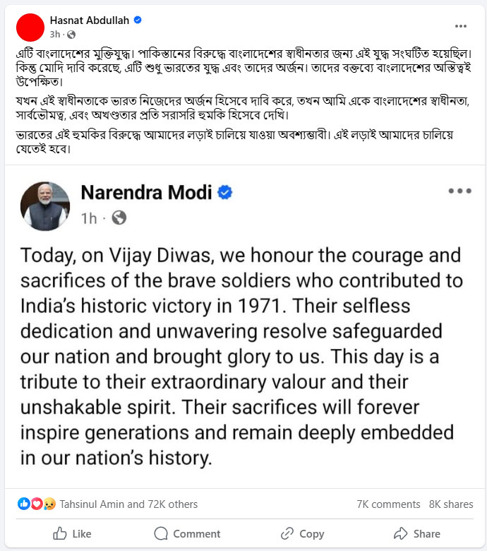Click the 3h post timestamp

(x=55, y=34)
